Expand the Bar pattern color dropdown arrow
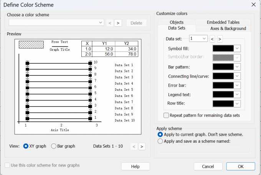The height and width of the screenshot is (175, 261). click(x=237, y=67)
